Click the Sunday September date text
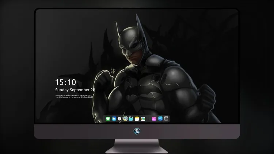Image resolution: width=274 pixels, height=154 pixels. click(x=75, y=90)
